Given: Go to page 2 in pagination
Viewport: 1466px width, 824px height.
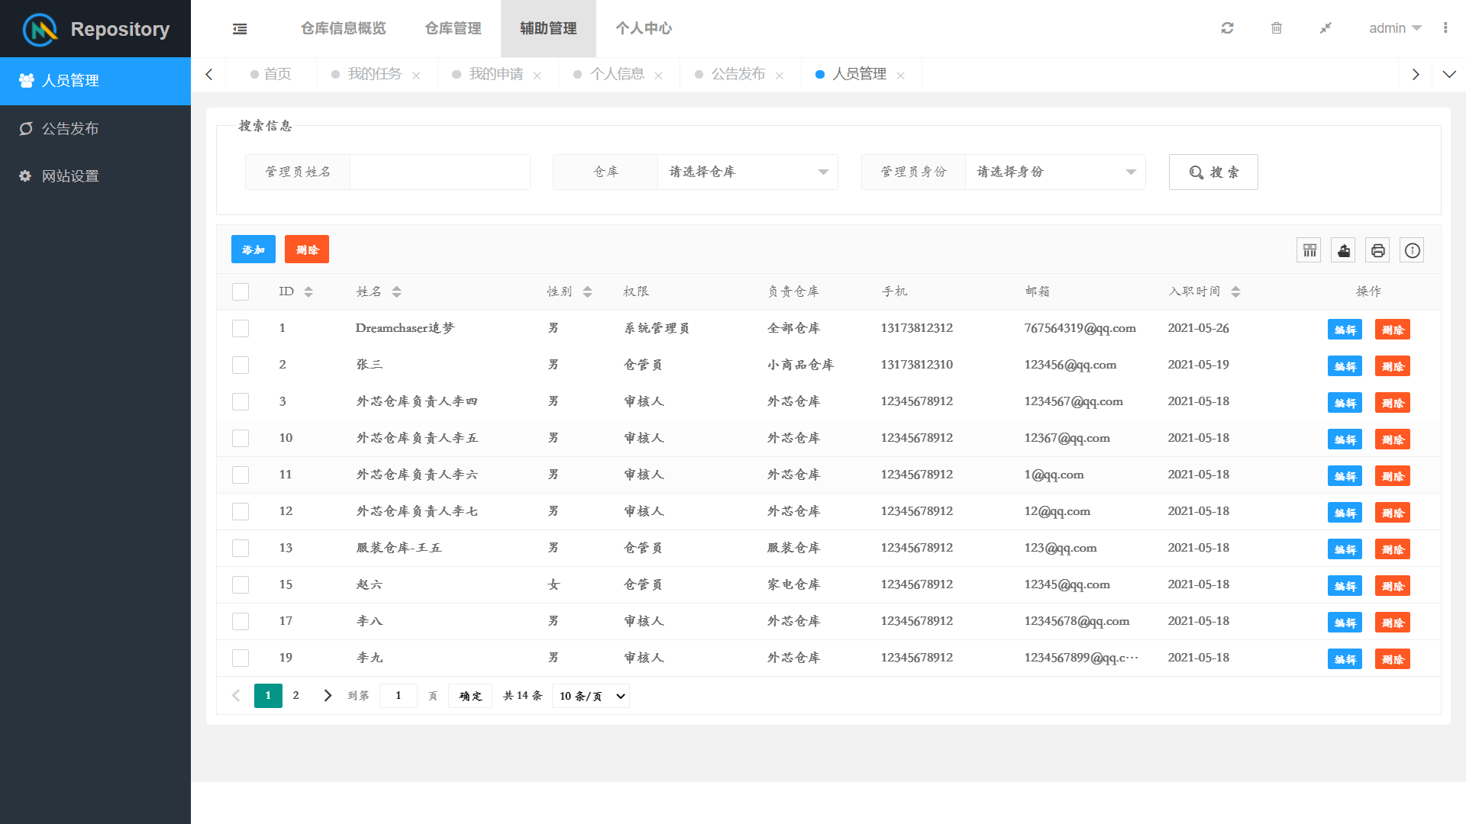Looking at the screenshot, I should click(x=296, y=696).
